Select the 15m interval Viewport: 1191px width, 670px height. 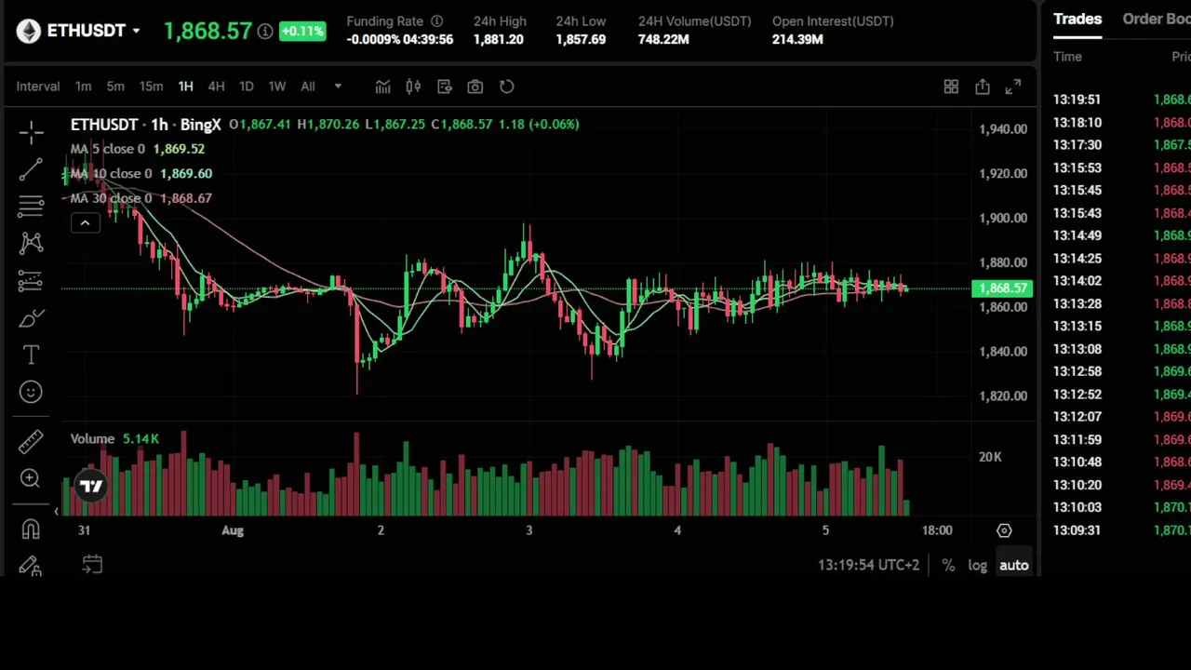[x=151, y=87]
